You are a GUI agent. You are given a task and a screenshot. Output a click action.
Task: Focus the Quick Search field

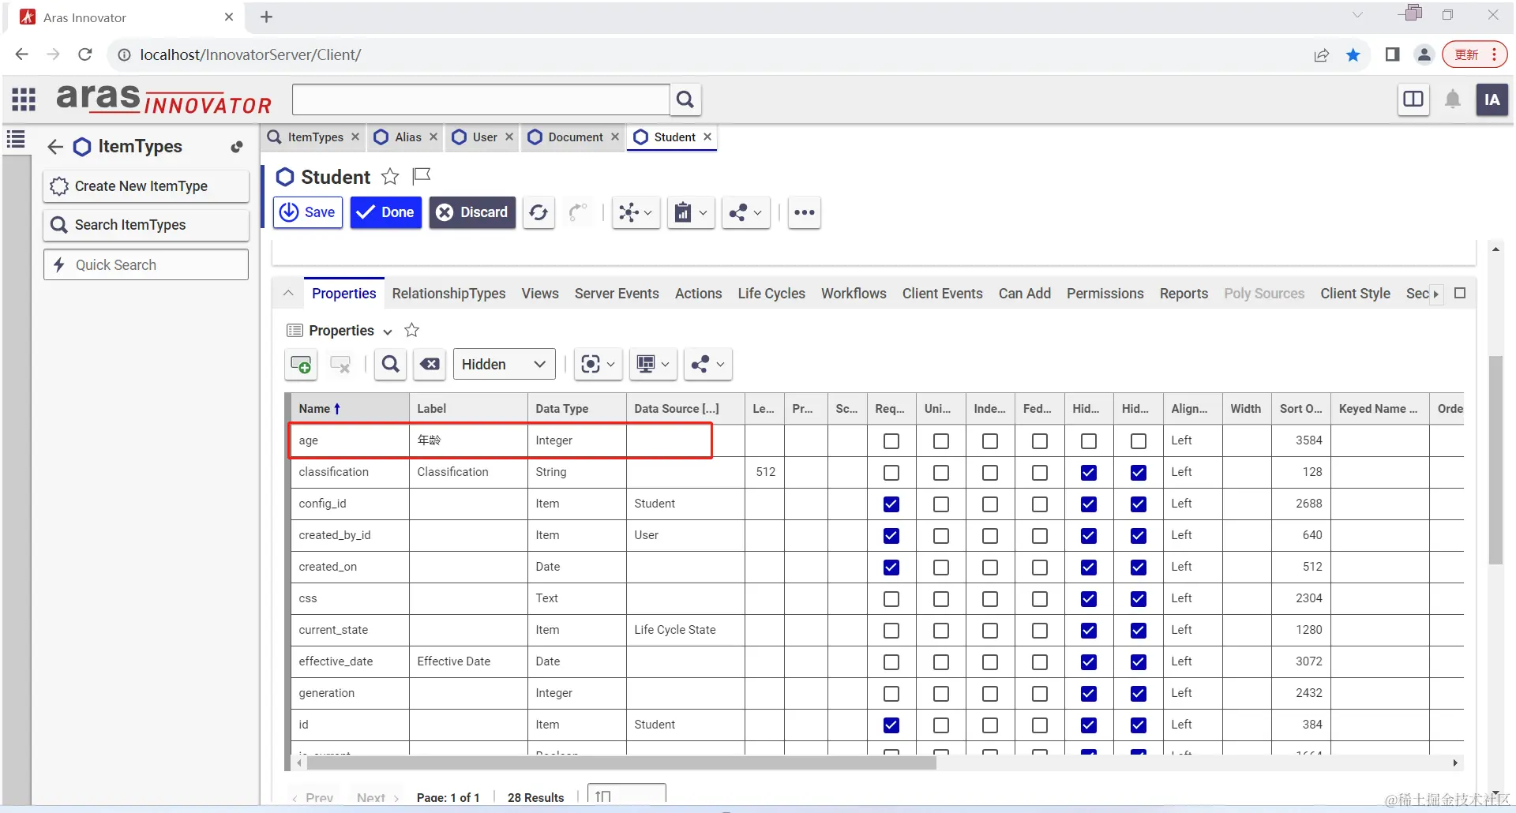tap(146, 265)
